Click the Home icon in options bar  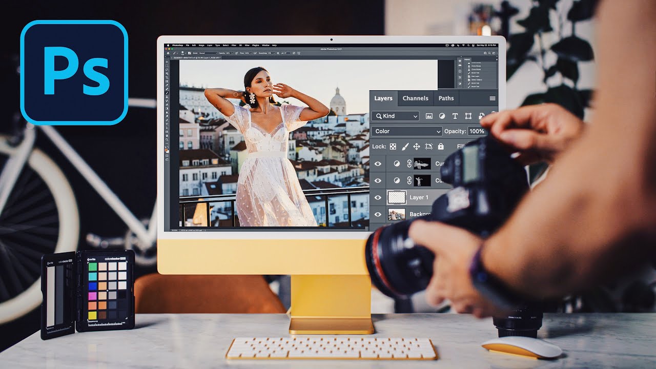pos(168,52)
